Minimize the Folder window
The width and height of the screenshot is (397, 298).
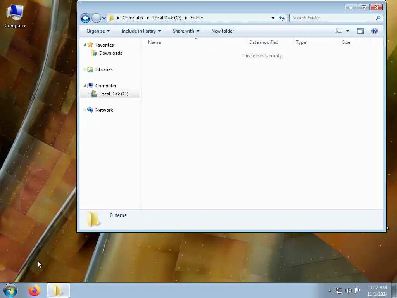coord(351,7)
